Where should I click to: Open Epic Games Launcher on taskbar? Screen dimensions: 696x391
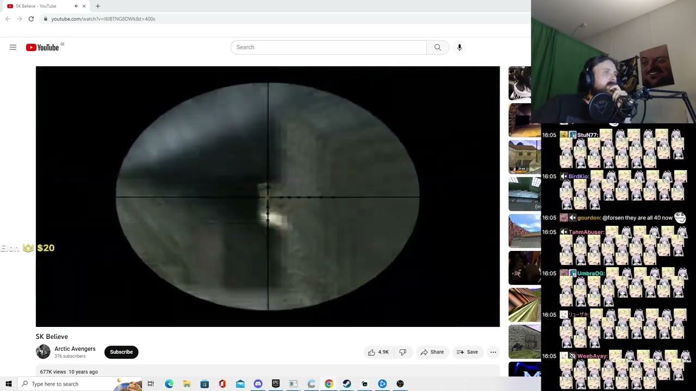point(276,384)
